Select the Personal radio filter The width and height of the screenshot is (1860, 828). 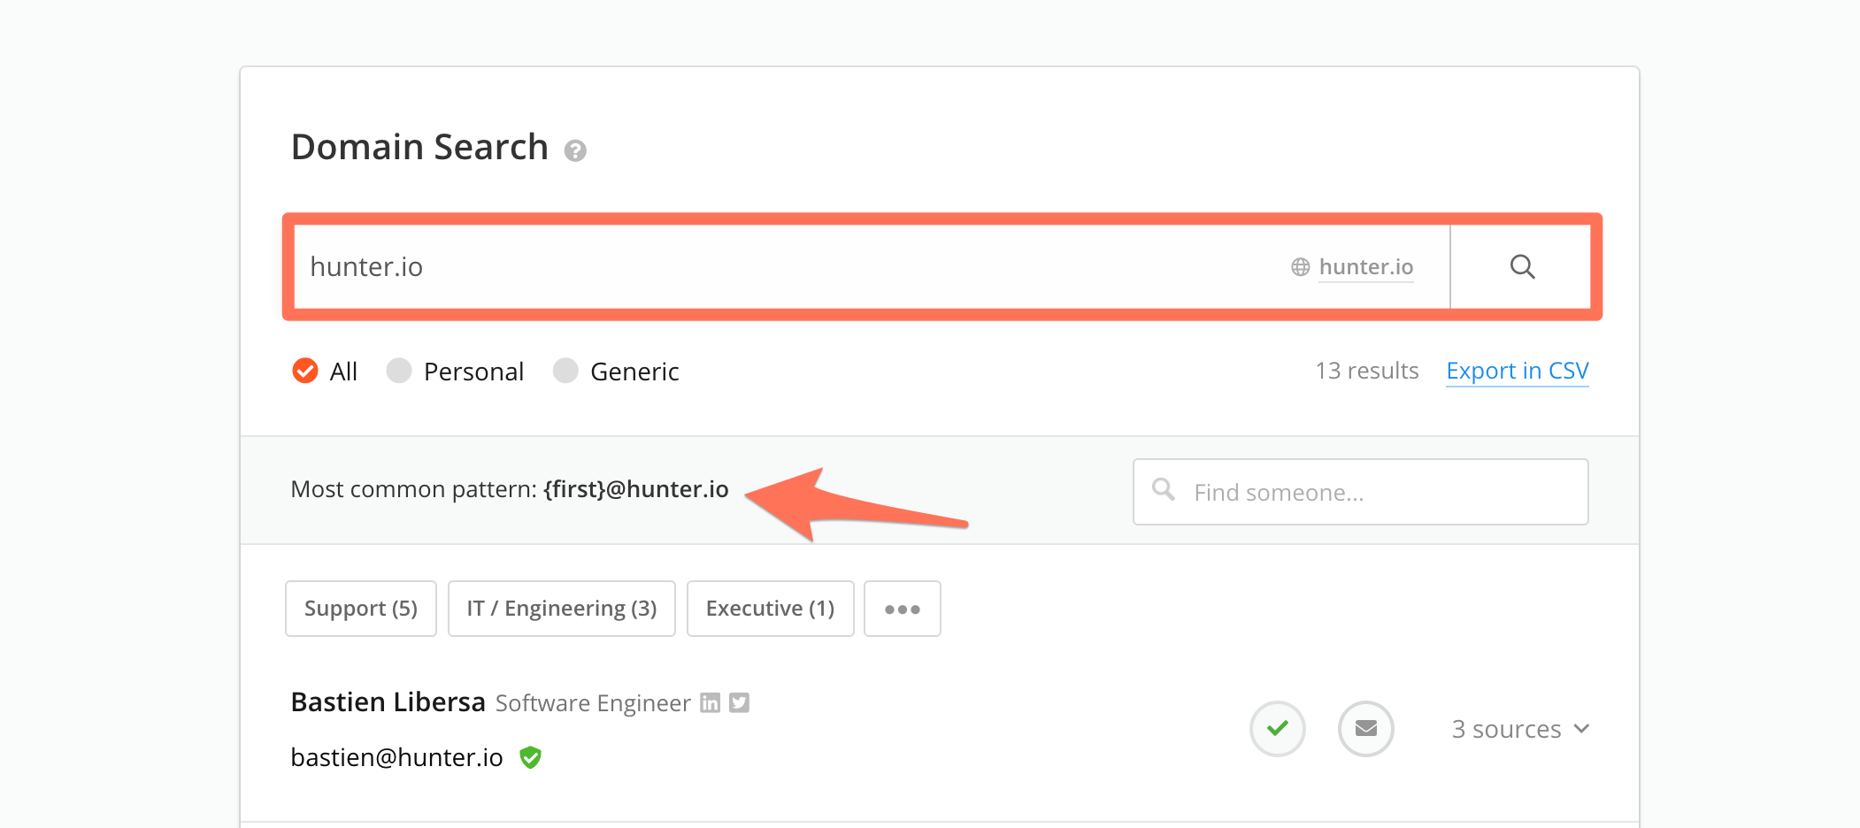tap(399, 371)
